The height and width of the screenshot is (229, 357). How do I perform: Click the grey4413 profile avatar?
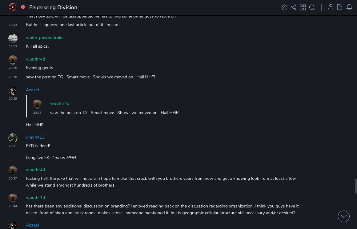pos(13,138)
